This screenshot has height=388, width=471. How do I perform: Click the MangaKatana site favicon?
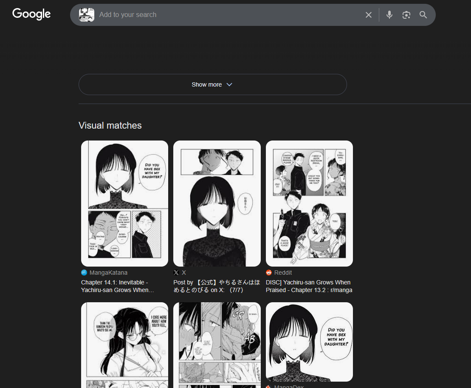pos(84,273)
